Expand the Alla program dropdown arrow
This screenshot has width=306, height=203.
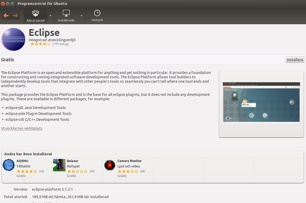50,16
